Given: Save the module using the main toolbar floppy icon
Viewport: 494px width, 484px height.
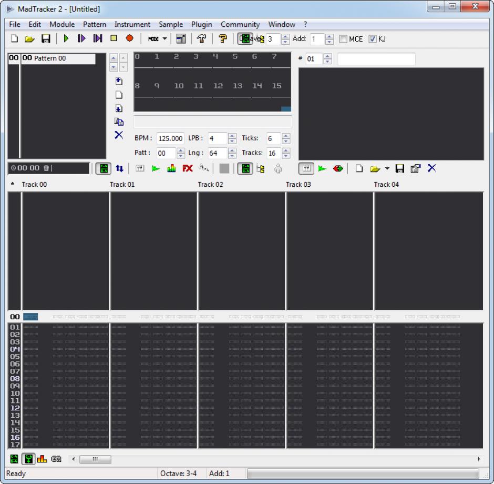Looking at the screenshot, I should click(46, 39).
